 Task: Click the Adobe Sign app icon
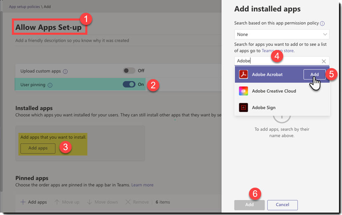point(243,107)
